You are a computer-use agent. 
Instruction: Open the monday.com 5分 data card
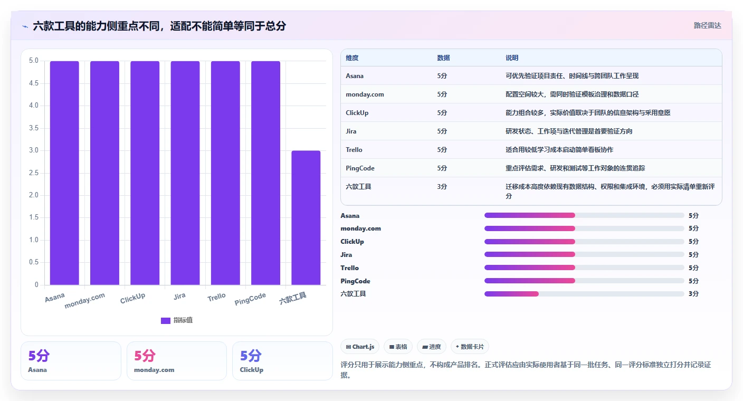pyautogui.click(x=177, y=361)
